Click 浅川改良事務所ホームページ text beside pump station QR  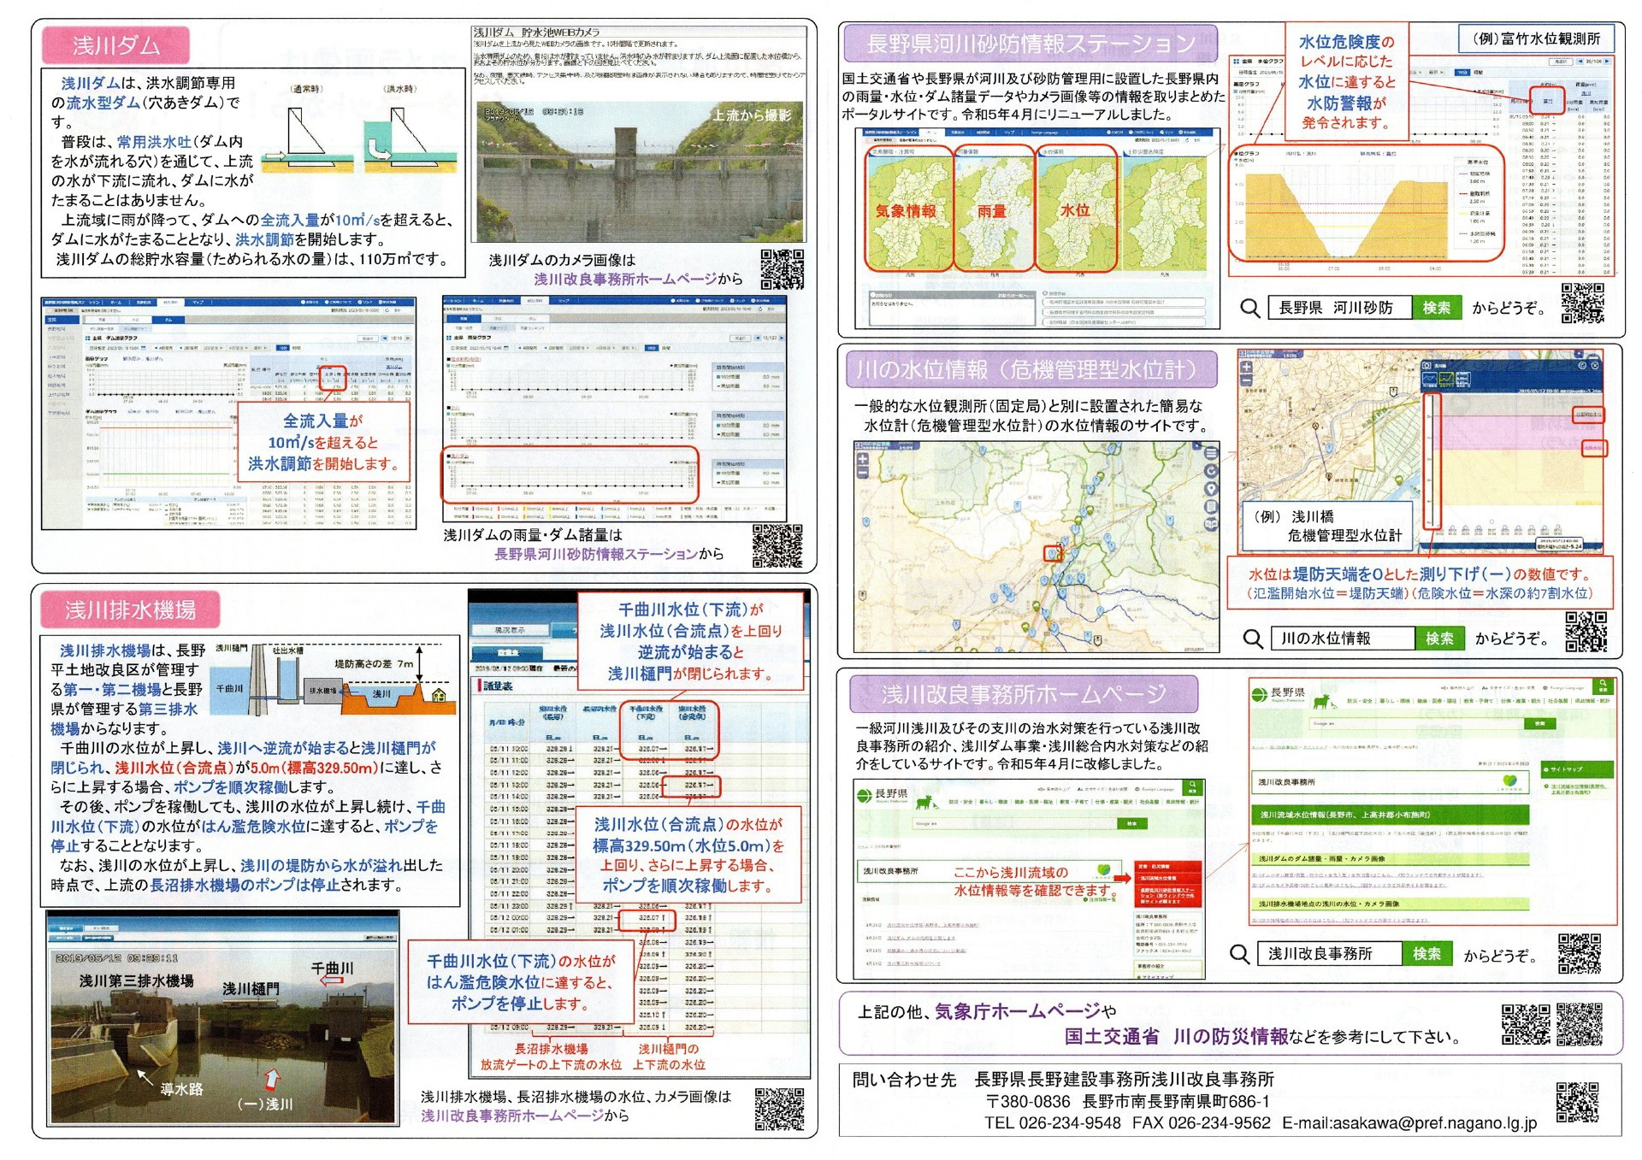coord(511,1116)
